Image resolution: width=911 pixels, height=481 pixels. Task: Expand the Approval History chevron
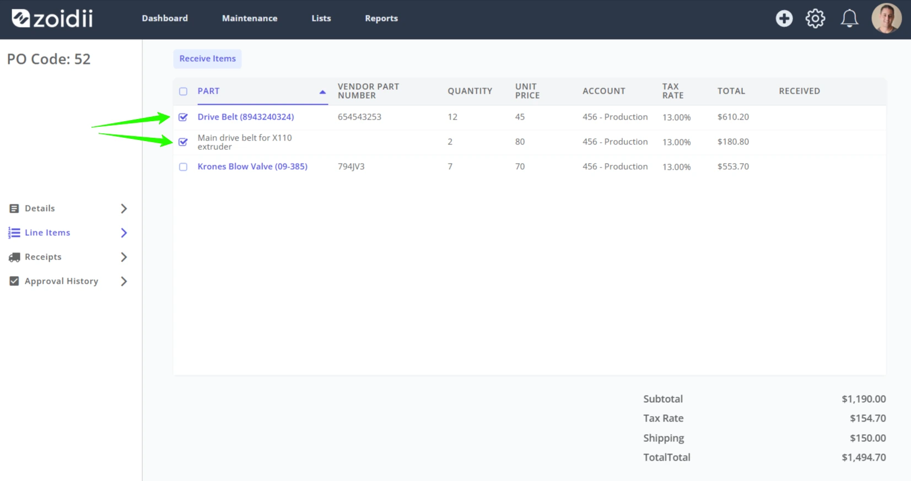click(x=124, y=281)
